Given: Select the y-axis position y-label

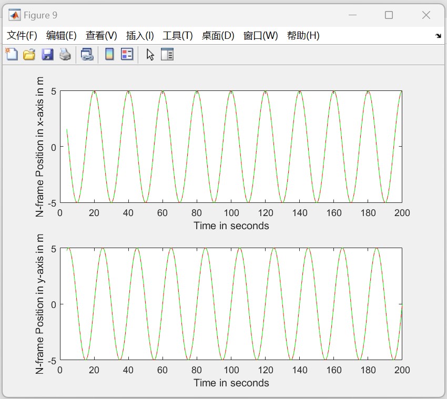Looking at the screenshot, I should [39, 304].
